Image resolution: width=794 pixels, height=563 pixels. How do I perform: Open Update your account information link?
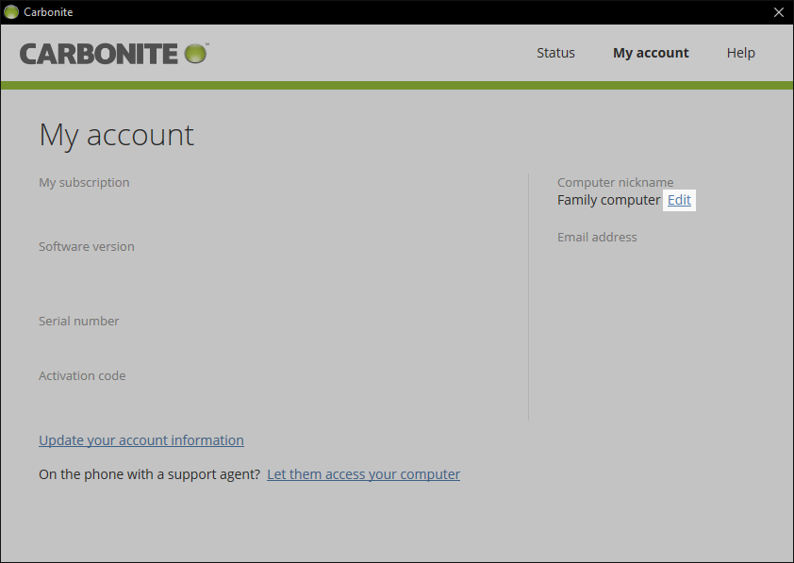pyautogui.click(x=141, y=440)
